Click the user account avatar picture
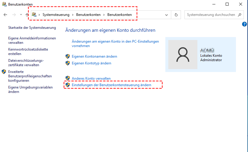 (182, 54)
